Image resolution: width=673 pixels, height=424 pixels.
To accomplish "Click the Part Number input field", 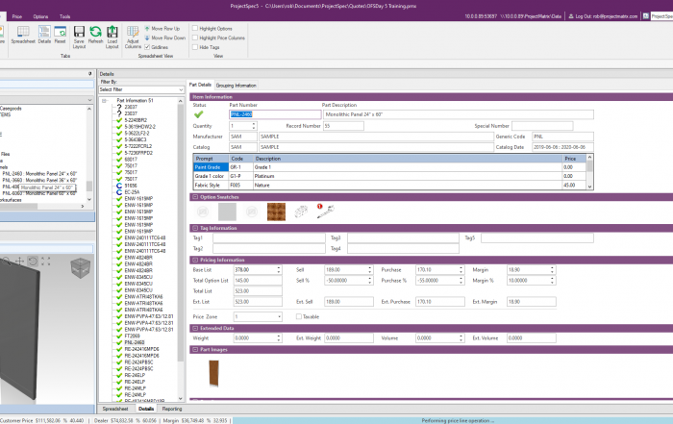I will [x=275, y=114].
